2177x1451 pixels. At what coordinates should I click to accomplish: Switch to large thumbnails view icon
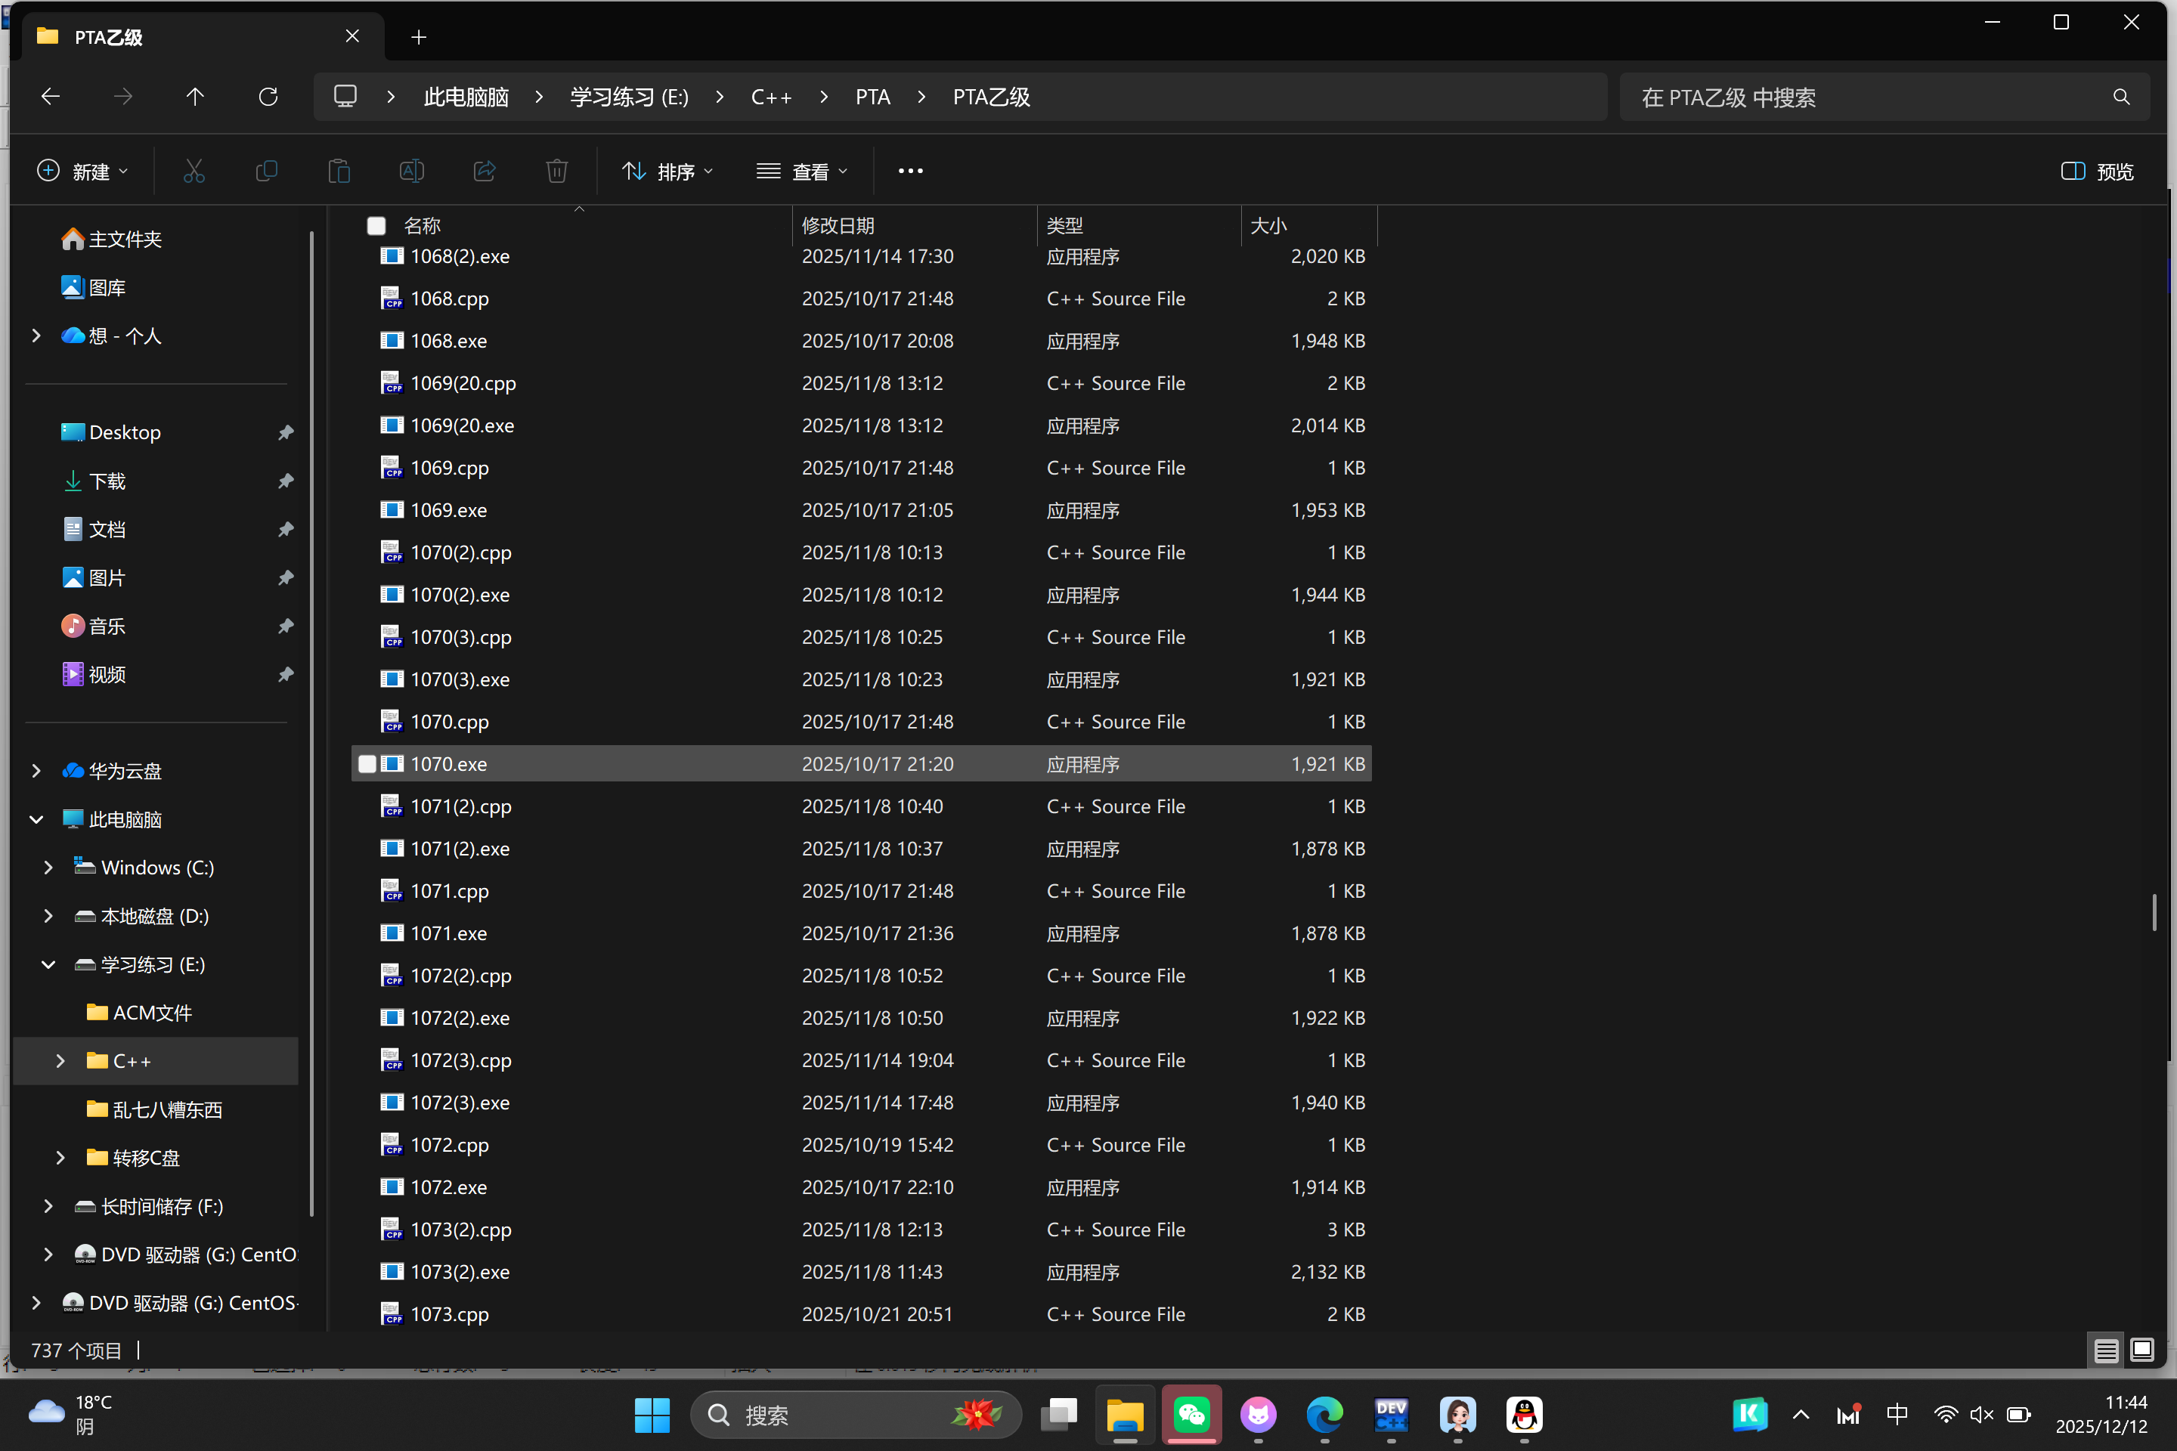(2141, 1350)
